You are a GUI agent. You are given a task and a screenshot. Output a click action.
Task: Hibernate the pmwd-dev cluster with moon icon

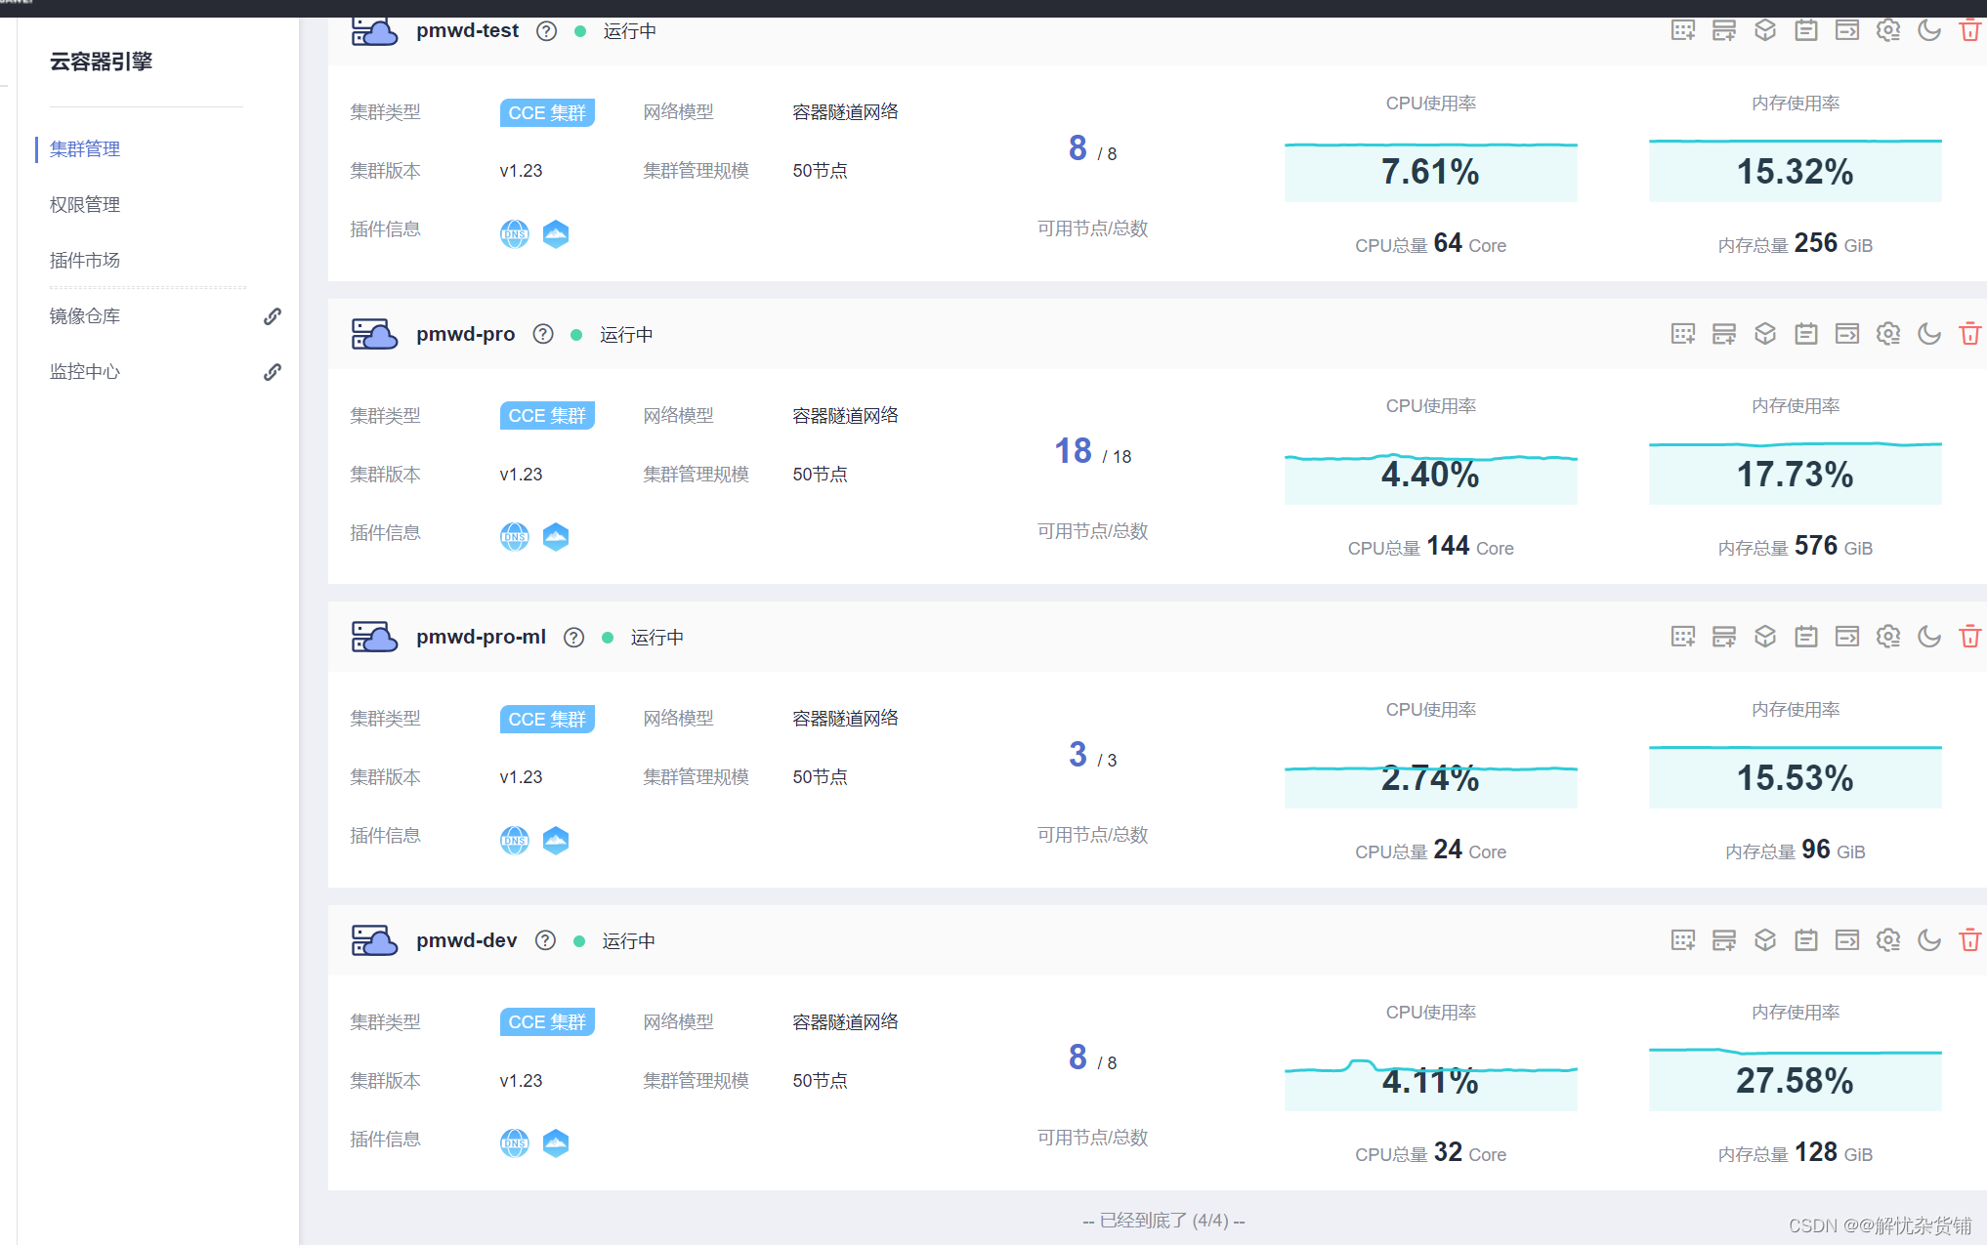click(1929, 939)
